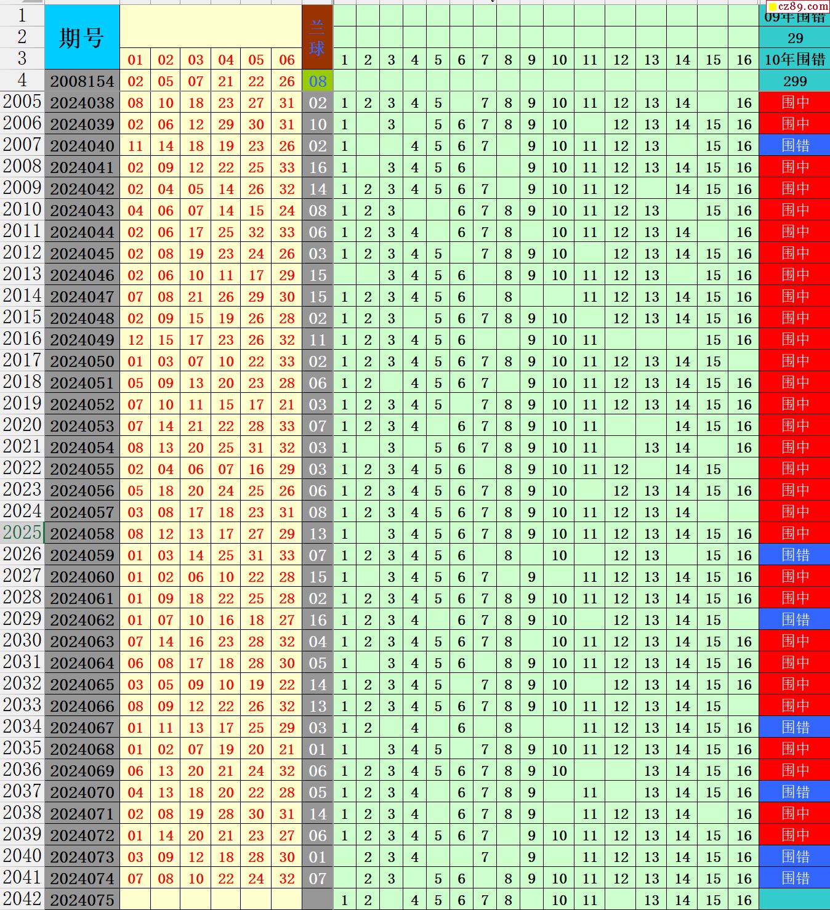Click red ball 30 in issue 2024073
830x910 pixels.
[287, 856]
